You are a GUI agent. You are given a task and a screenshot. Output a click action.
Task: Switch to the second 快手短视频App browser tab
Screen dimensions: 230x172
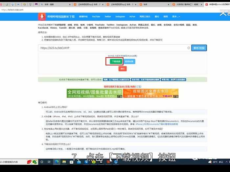[121, 5]
